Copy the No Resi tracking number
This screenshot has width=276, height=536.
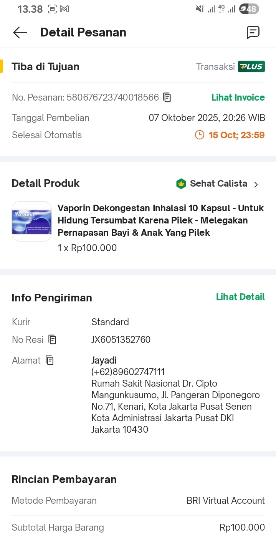(52, 339)
